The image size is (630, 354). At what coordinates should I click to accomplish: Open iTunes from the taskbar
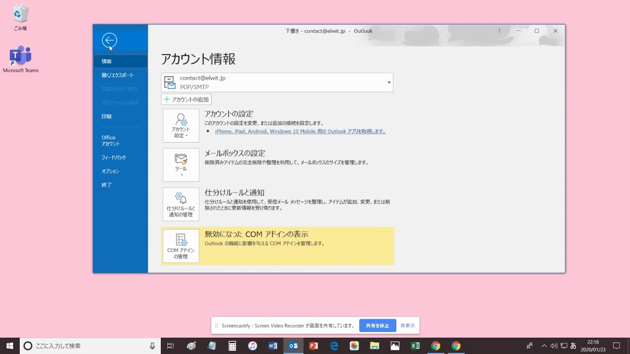[x=252, y=346]
